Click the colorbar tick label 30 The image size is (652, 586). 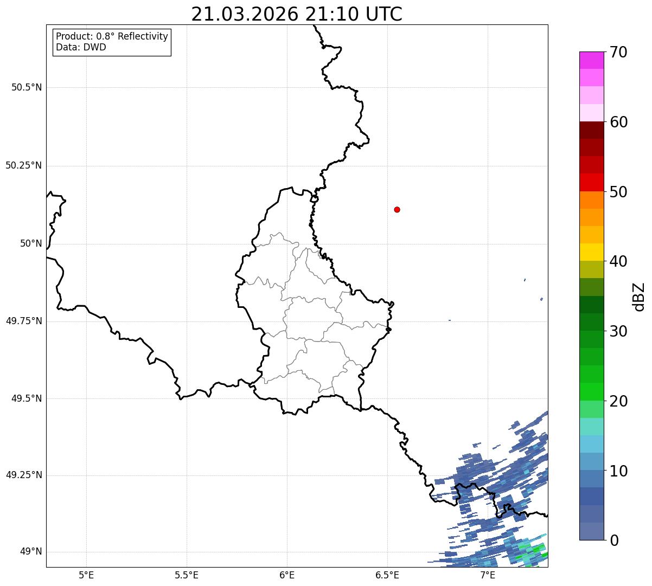point(618,331)
